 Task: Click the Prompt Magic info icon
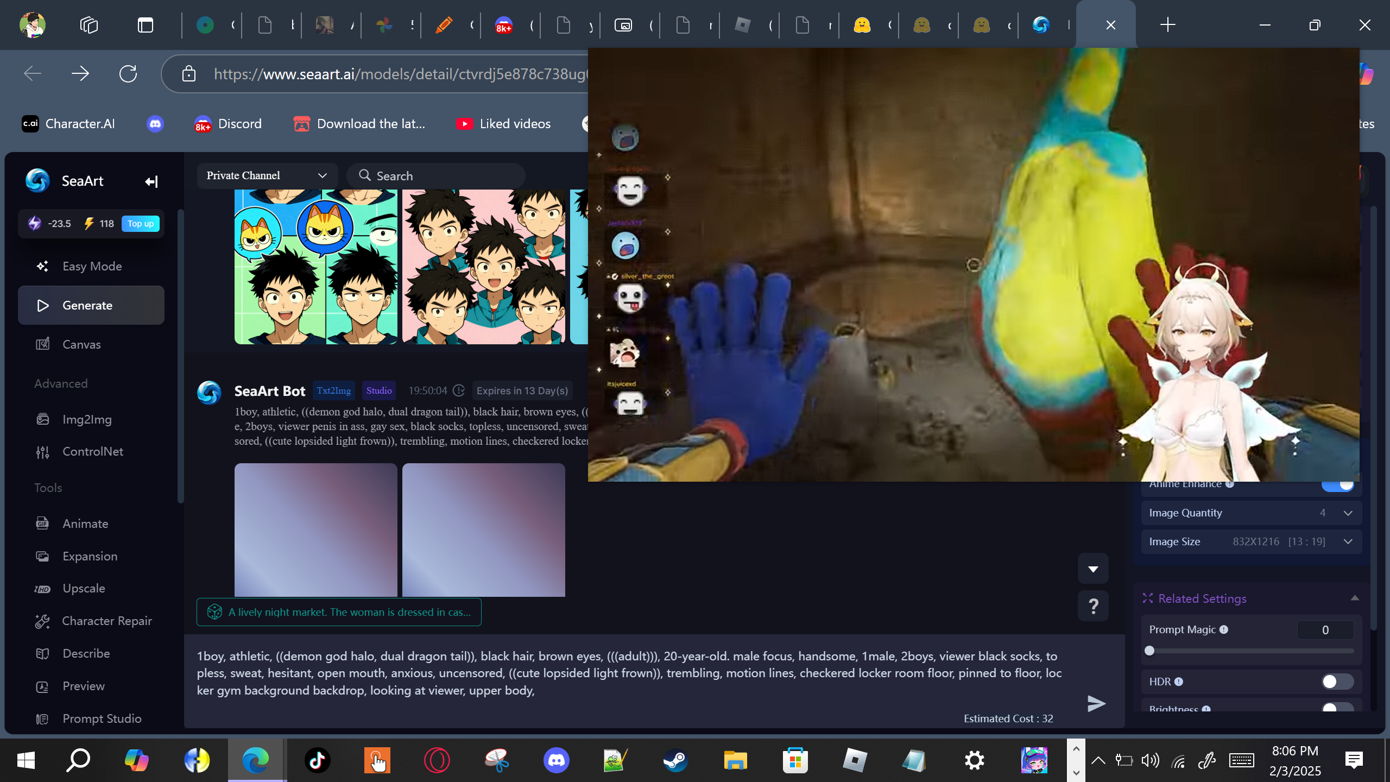click(x=1224, y=629)
